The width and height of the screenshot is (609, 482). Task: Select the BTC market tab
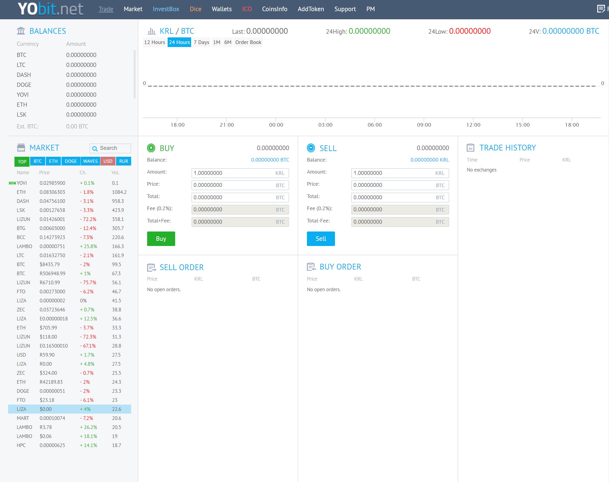click(x=38, y=161)
